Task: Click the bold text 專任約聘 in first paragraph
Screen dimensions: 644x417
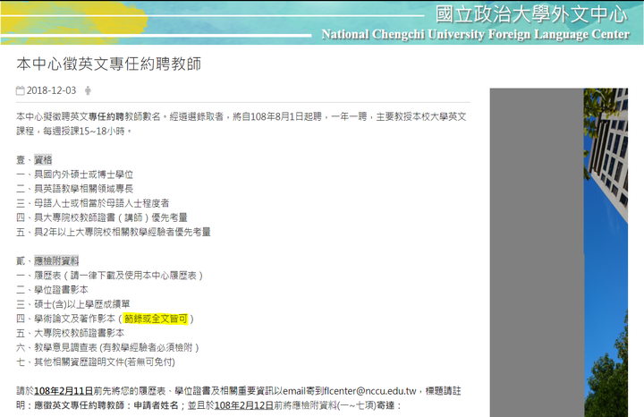Action: pyautogui.click(x=106, y=116)
